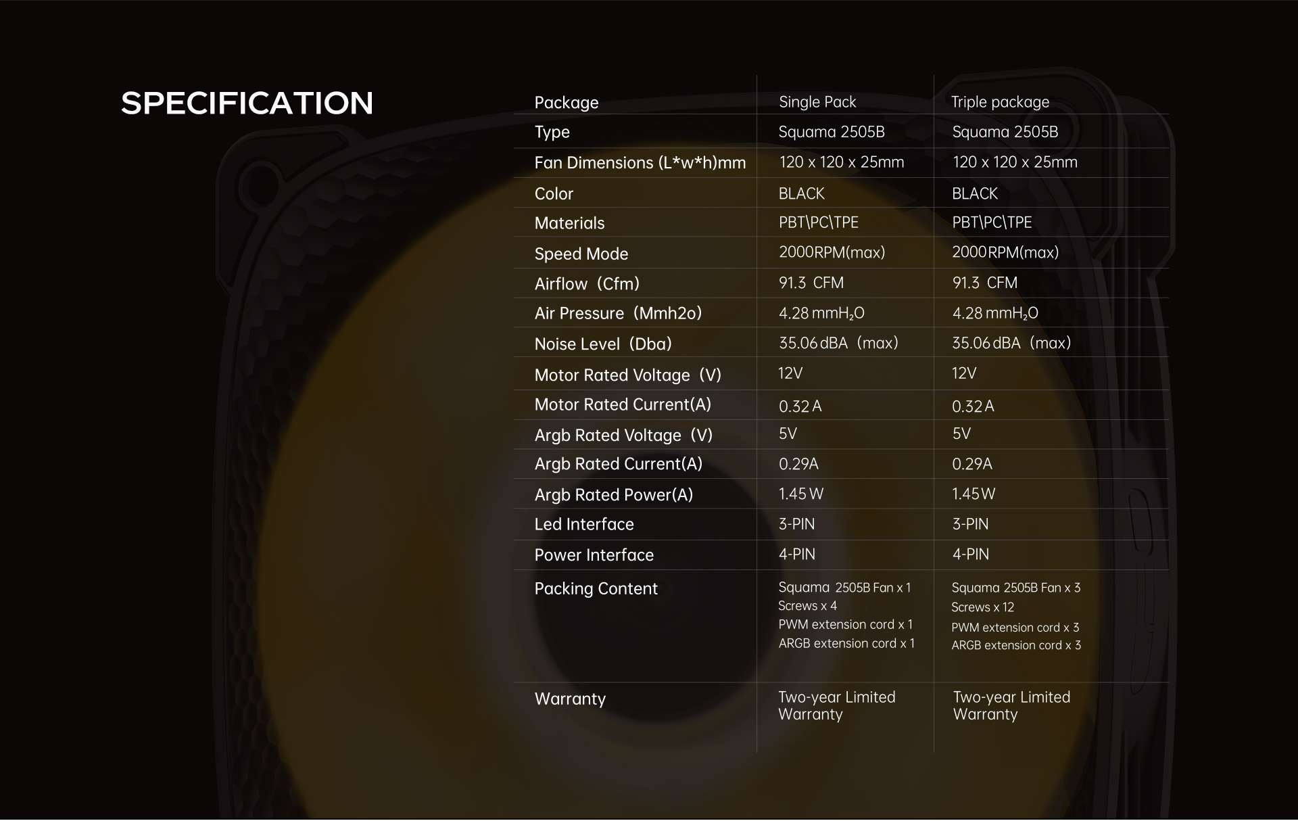Click the Screws x 4 line
The image size is (1298, 821).
pos(807,606)
